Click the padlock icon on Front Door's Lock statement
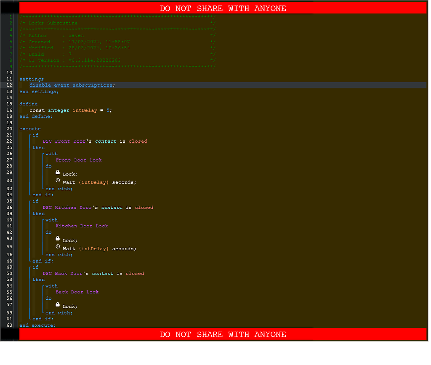The height and width of the screenshot is (365, 431). pos(58,173)
